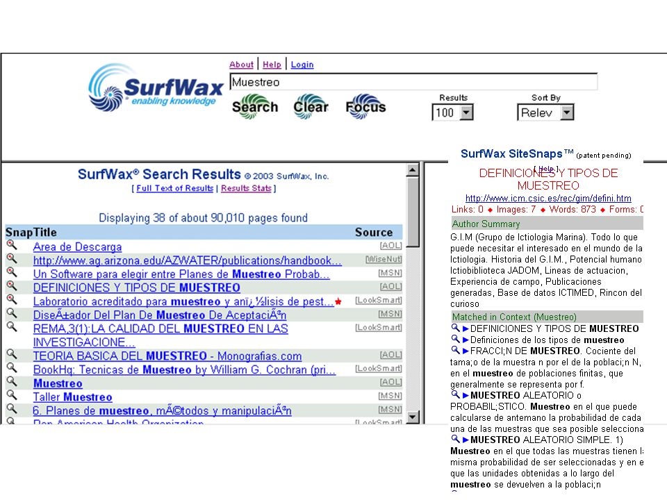Open Full Text of Results link

[175, 188]
